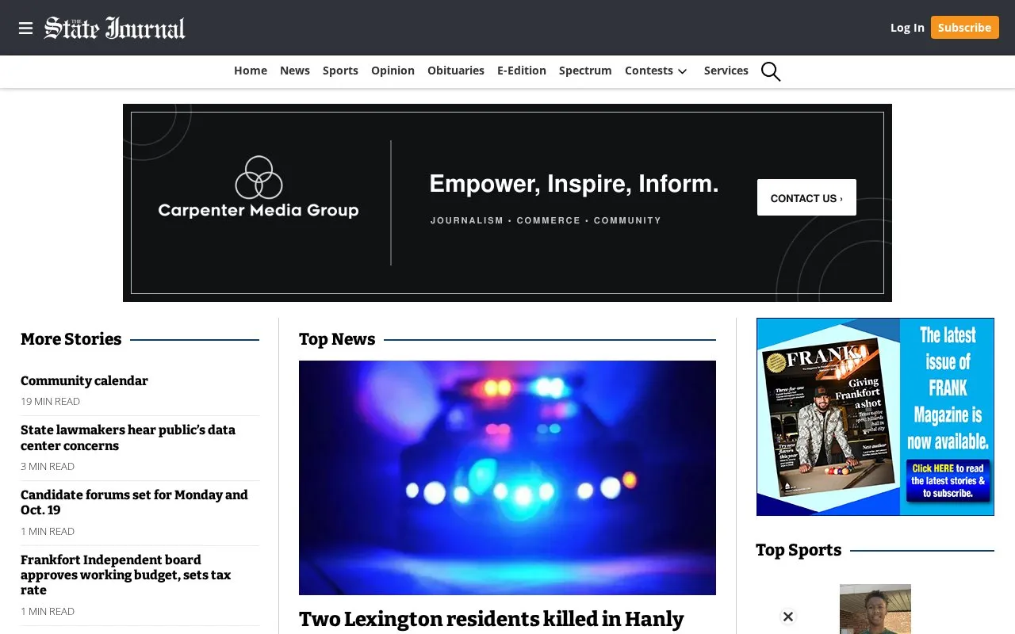This screenshot has width=1015, height=634.
Task: Open the search magnifier icon
Action: (771, 71)
